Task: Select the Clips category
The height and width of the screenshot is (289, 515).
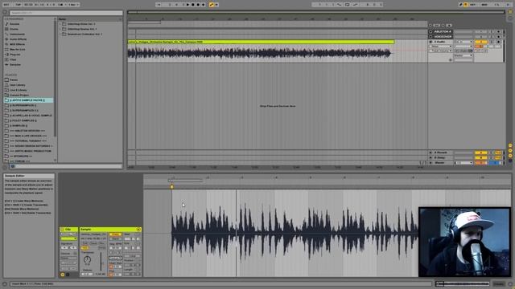Action: coord(13,59)
